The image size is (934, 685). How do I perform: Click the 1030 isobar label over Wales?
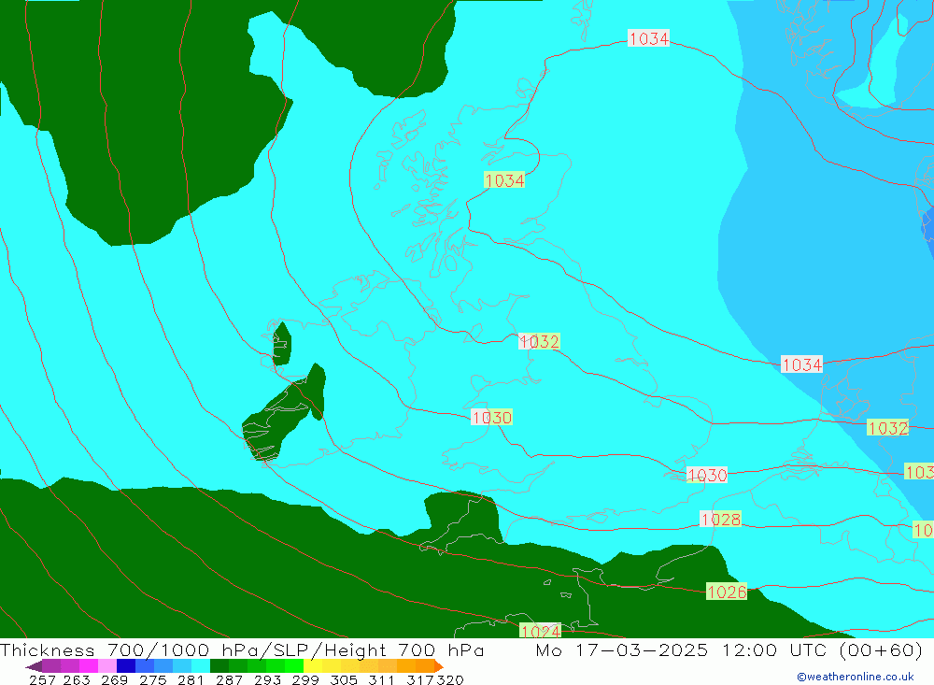tap(491, 418)
